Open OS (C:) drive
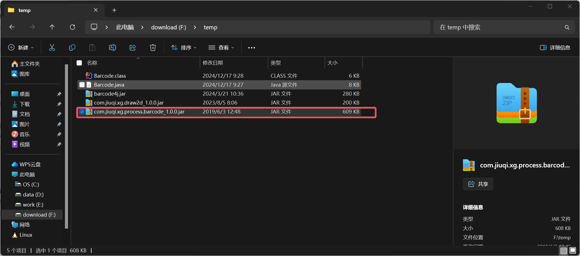This screenshot has width=580, height=256. click(27, 184)
